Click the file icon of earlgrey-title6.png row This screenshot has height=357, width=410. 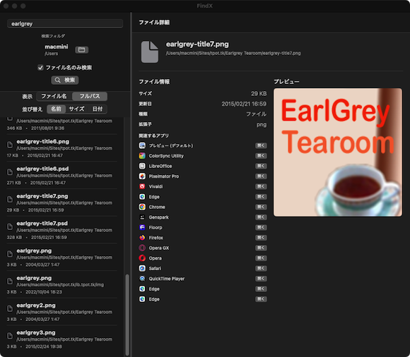coord(10,145)
